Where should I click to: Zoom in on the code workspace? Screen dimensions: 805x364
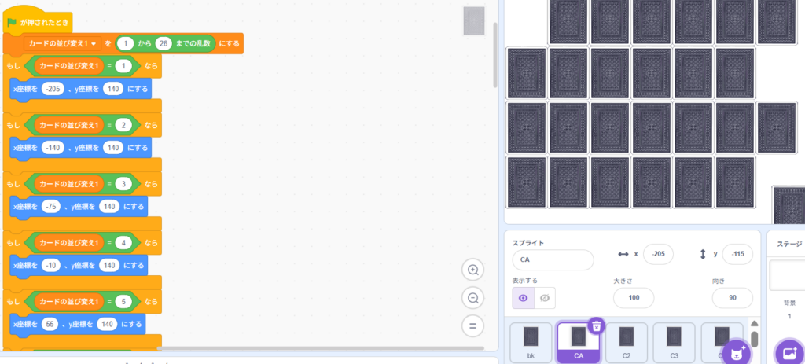[x=473, y=270]
